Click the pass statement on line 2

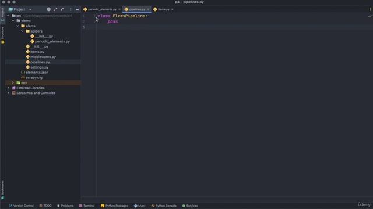point(112,21)
